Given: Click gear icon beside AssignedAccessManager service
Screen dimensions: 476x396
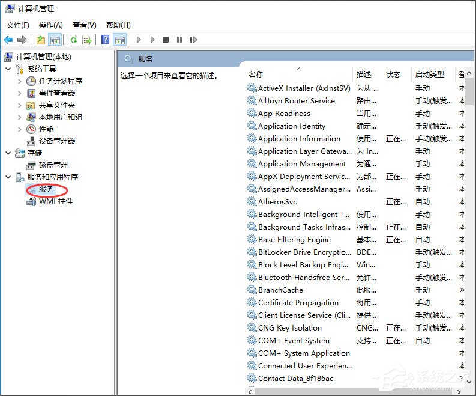Looking at the screenshot, I should click(252, 189).
